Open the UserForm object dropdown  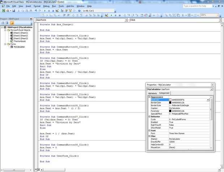126,20
